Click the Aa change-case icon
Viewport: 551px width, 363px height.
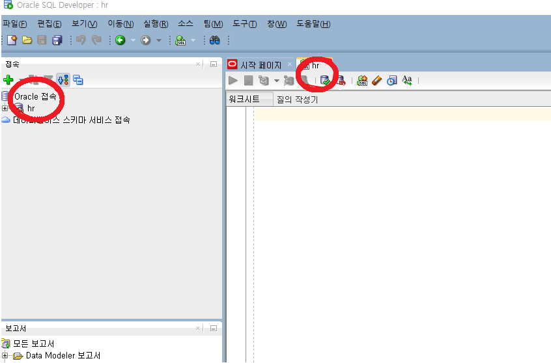click(x=407, y=81)
